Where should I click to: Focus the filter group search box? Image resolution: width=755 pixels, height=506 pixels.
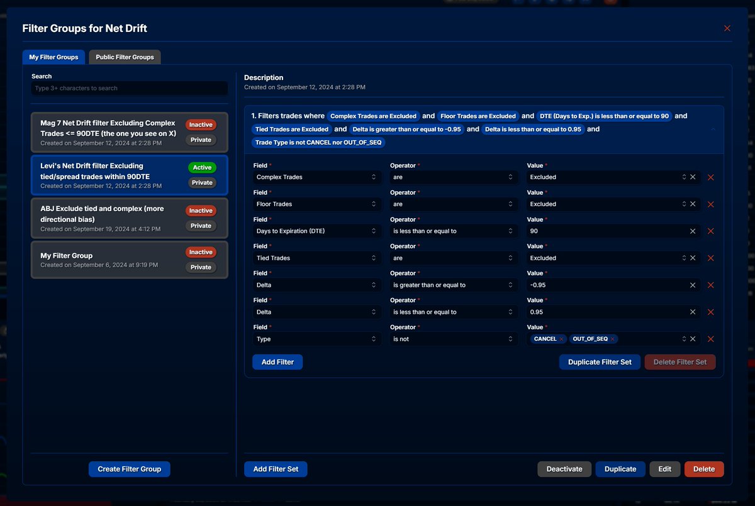[x=130, y=88]
